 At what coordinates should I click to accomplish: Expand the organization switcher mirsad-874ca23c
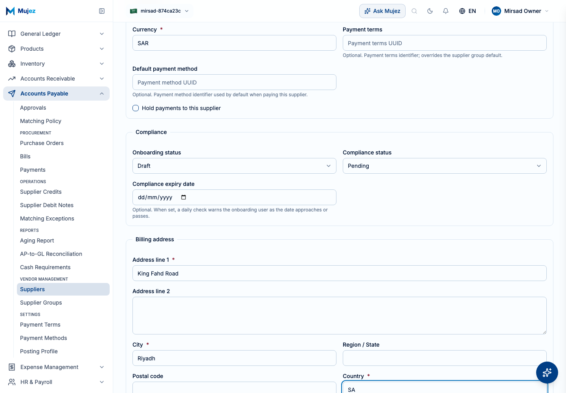point(160,11)
